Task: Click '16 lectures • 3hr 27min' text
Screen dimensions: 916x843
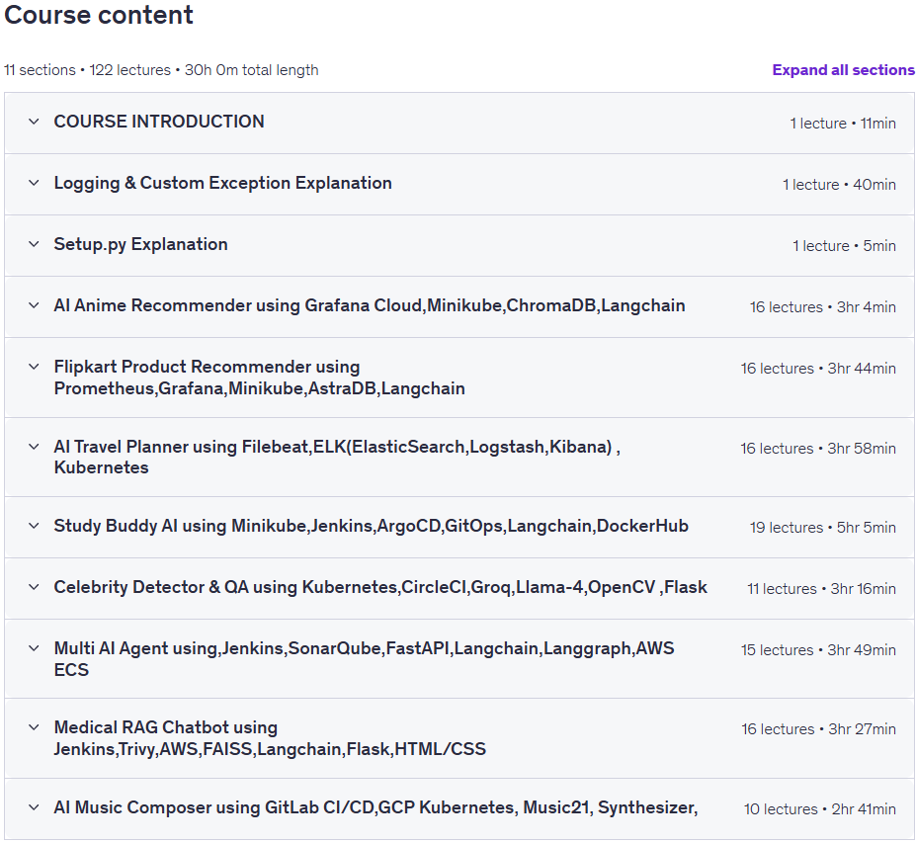Action: 818,730
